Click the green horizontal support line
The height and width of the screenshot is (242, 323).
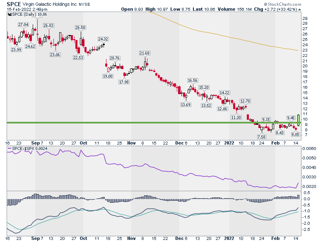coord(154,123)
